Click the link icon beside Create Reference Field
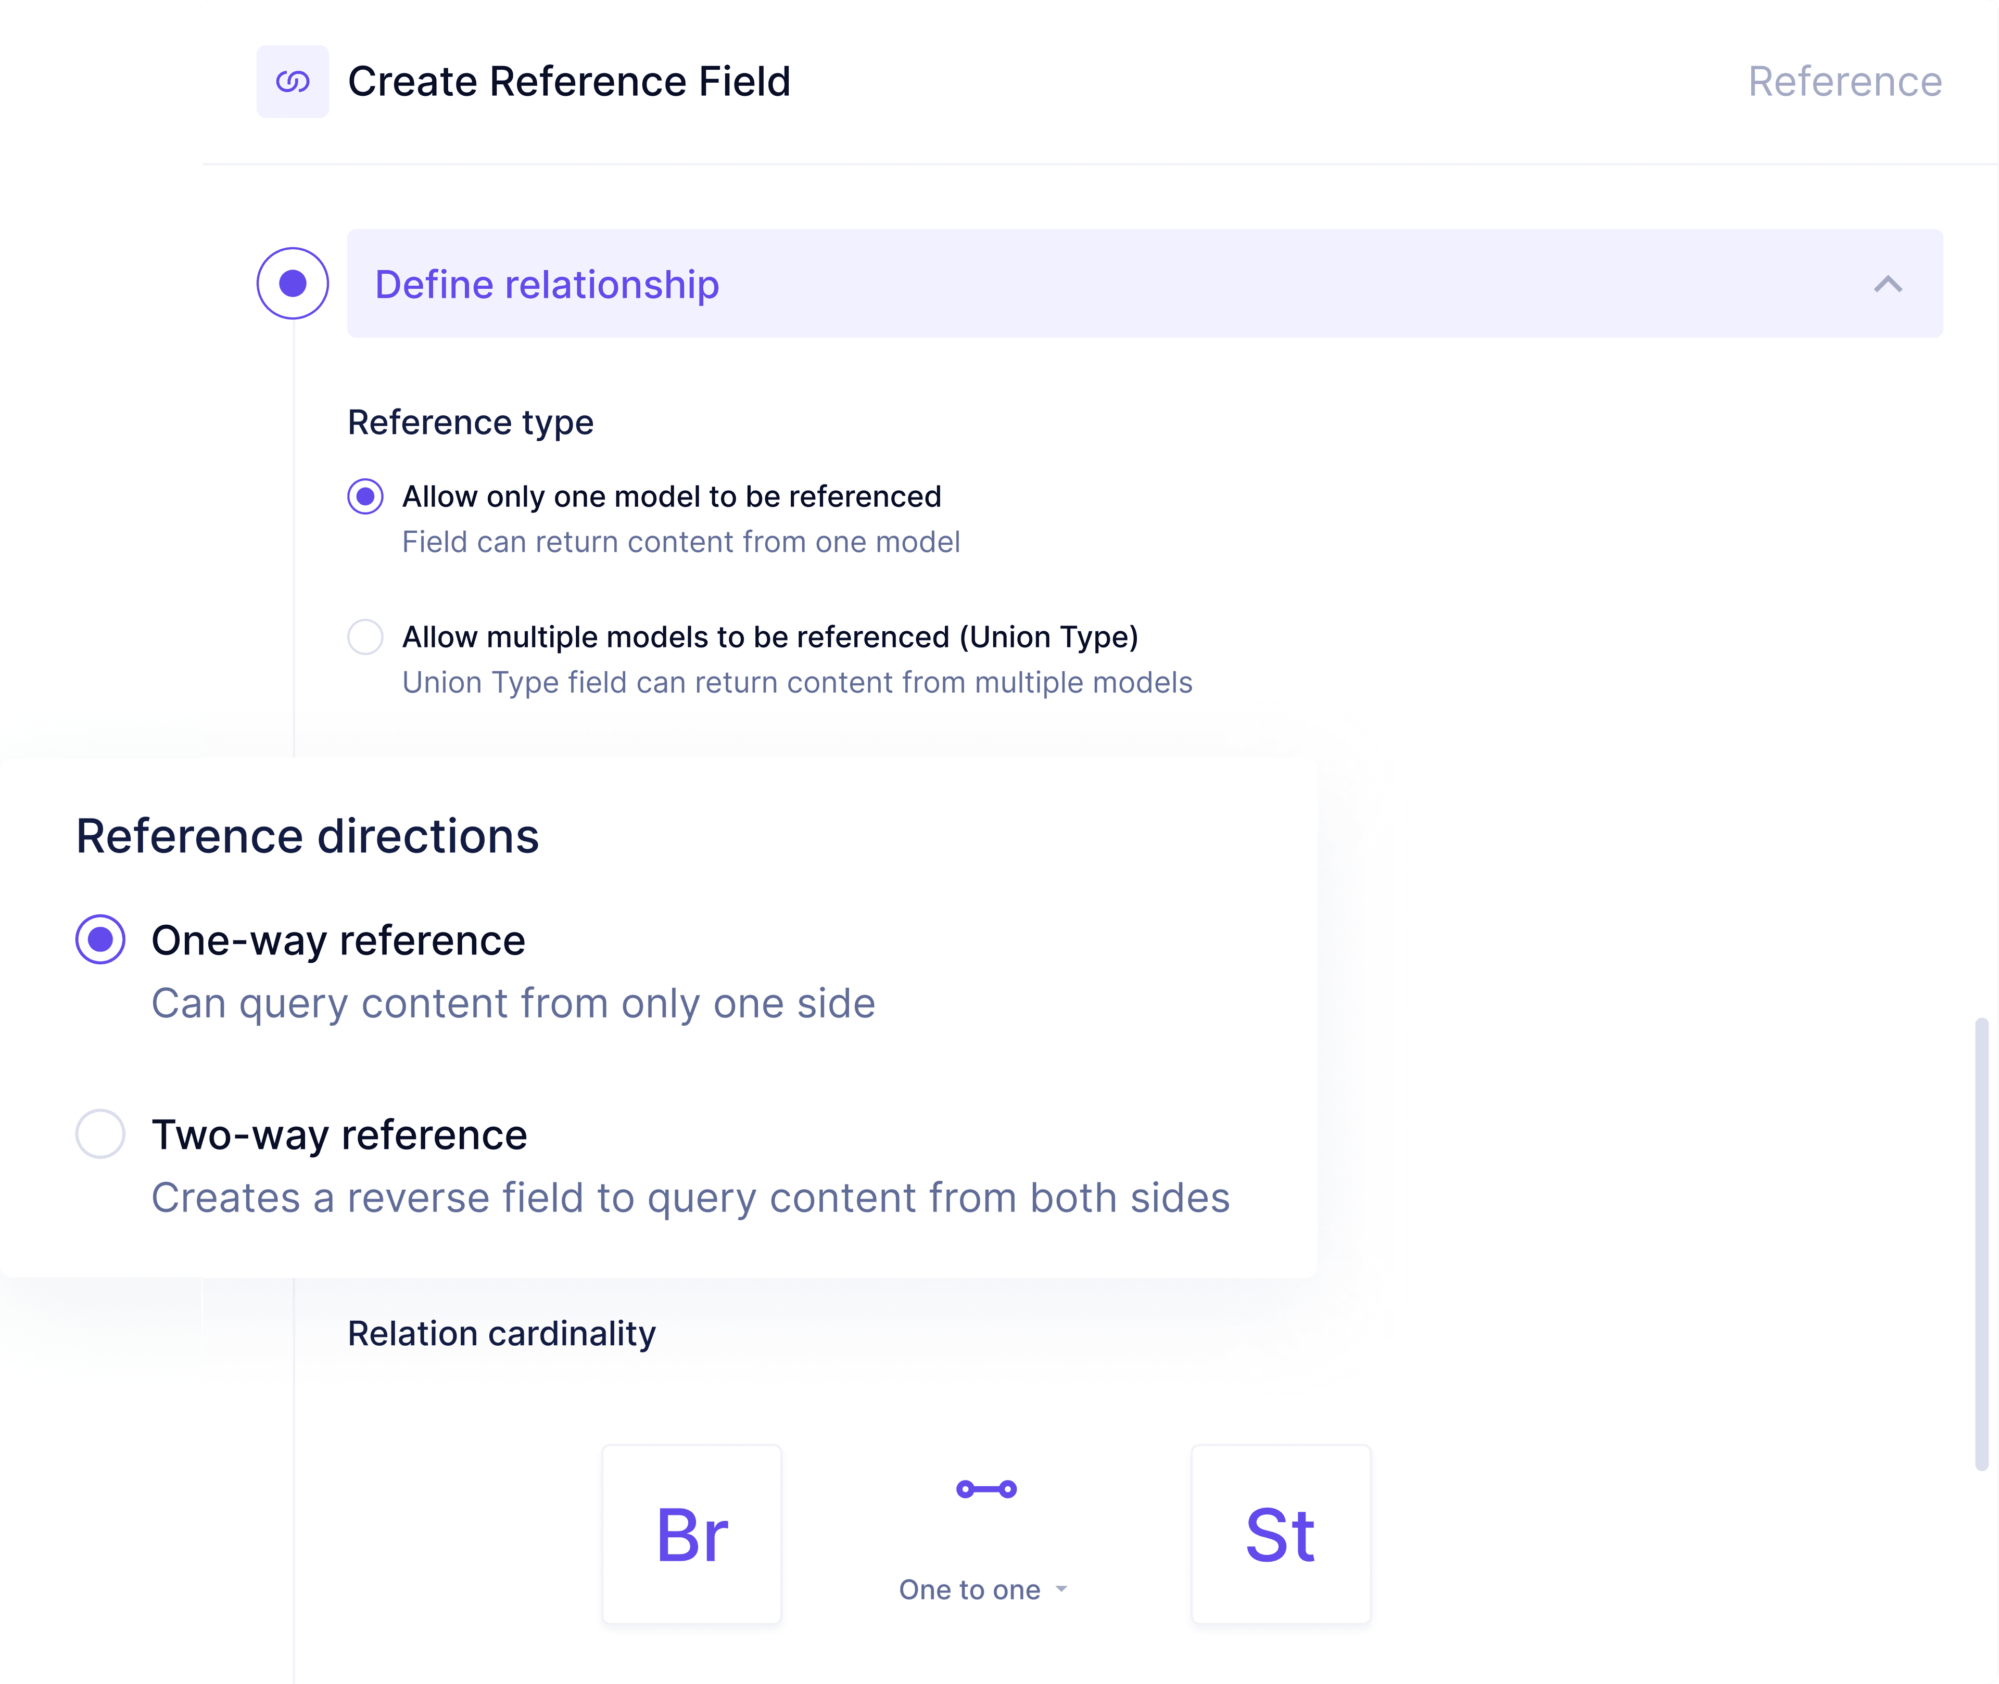The image size is (1999, 1684). pyautogui.click(x=292, y=82)
